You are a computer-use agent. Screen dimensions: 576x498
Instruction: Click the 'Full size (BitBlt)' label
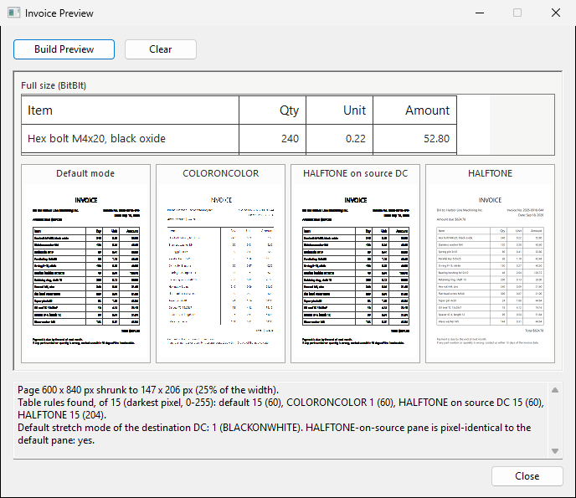tap(54, 85)
